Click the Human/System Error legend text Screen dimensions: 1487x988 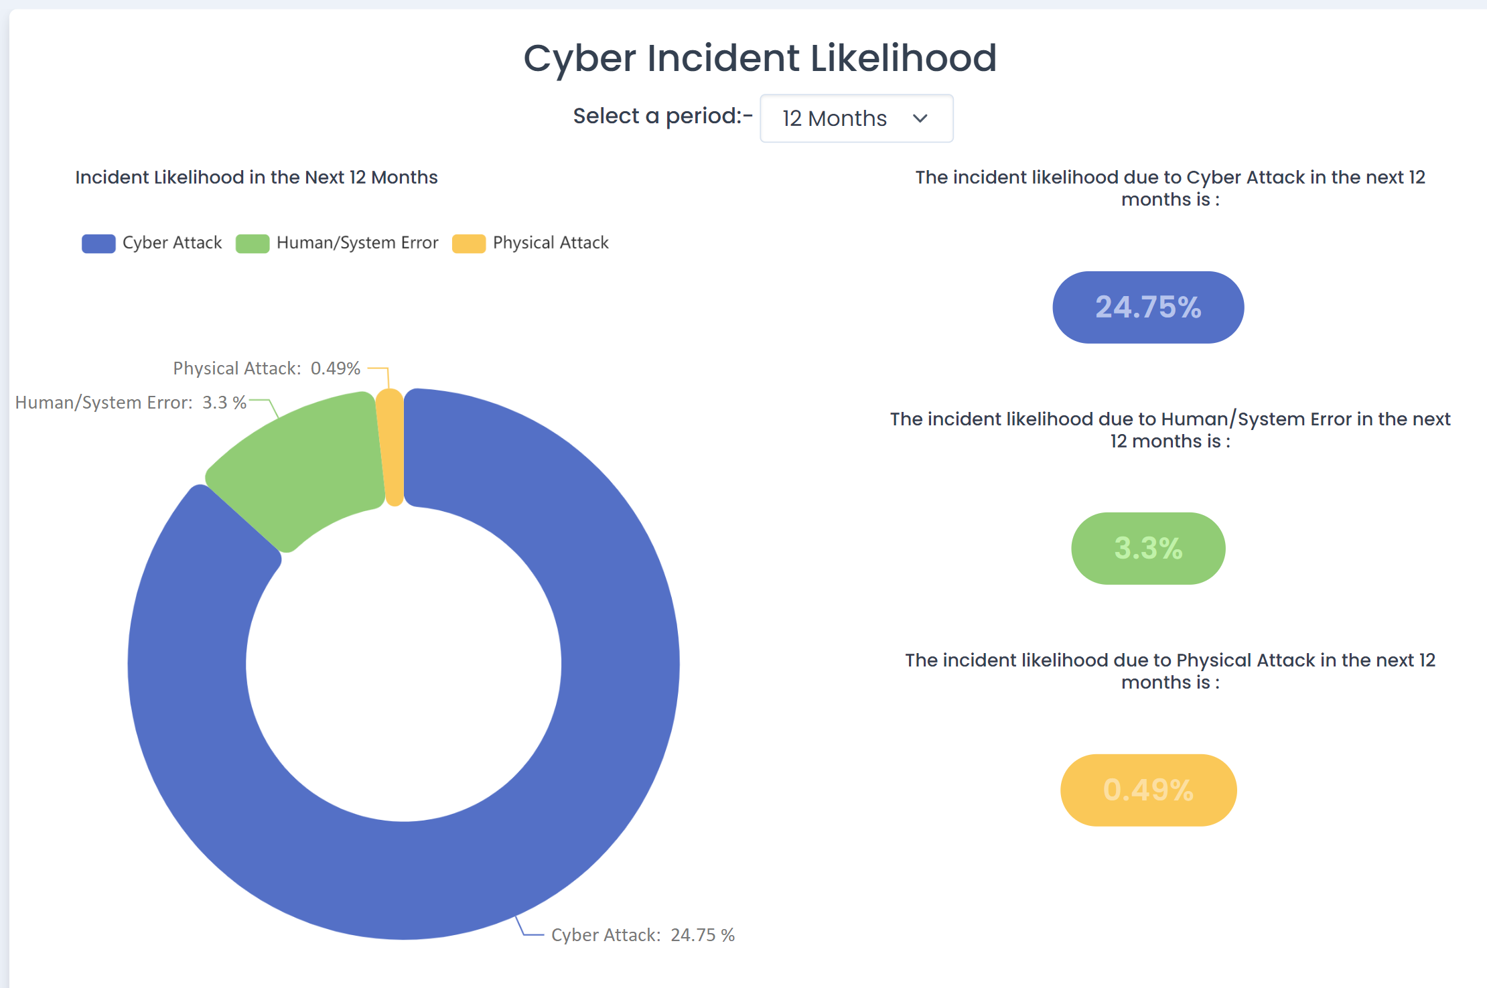(357, 242)
